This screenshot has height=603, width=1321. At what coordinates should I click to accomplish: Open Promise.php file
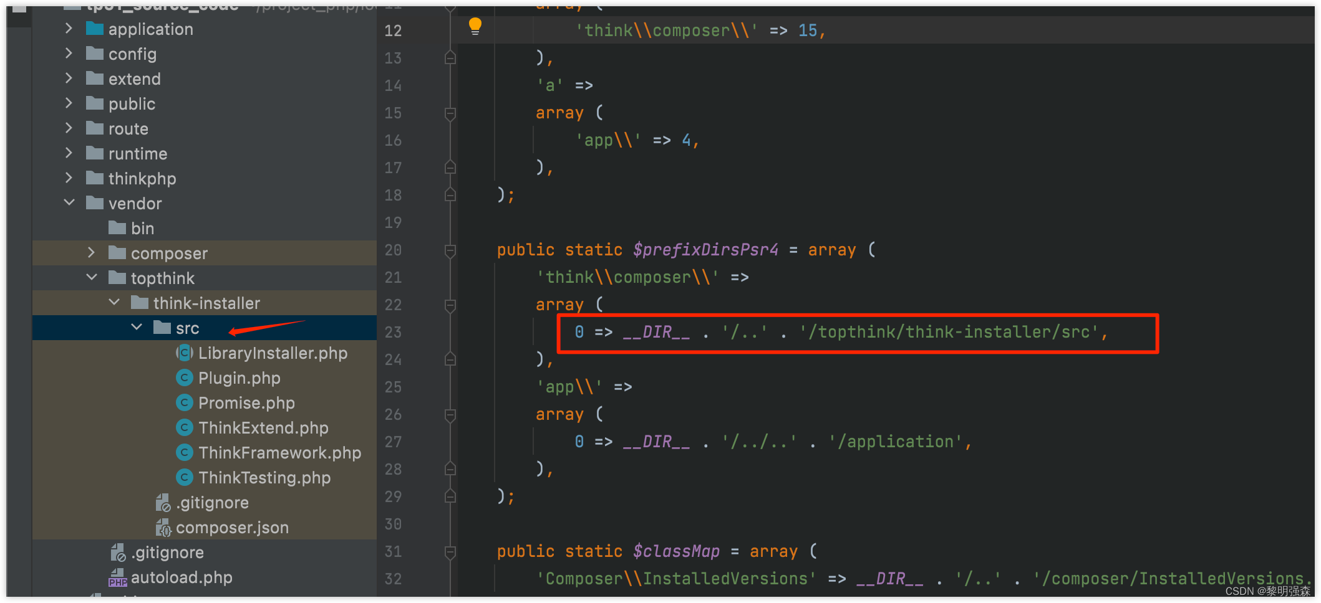coord(246,403)
